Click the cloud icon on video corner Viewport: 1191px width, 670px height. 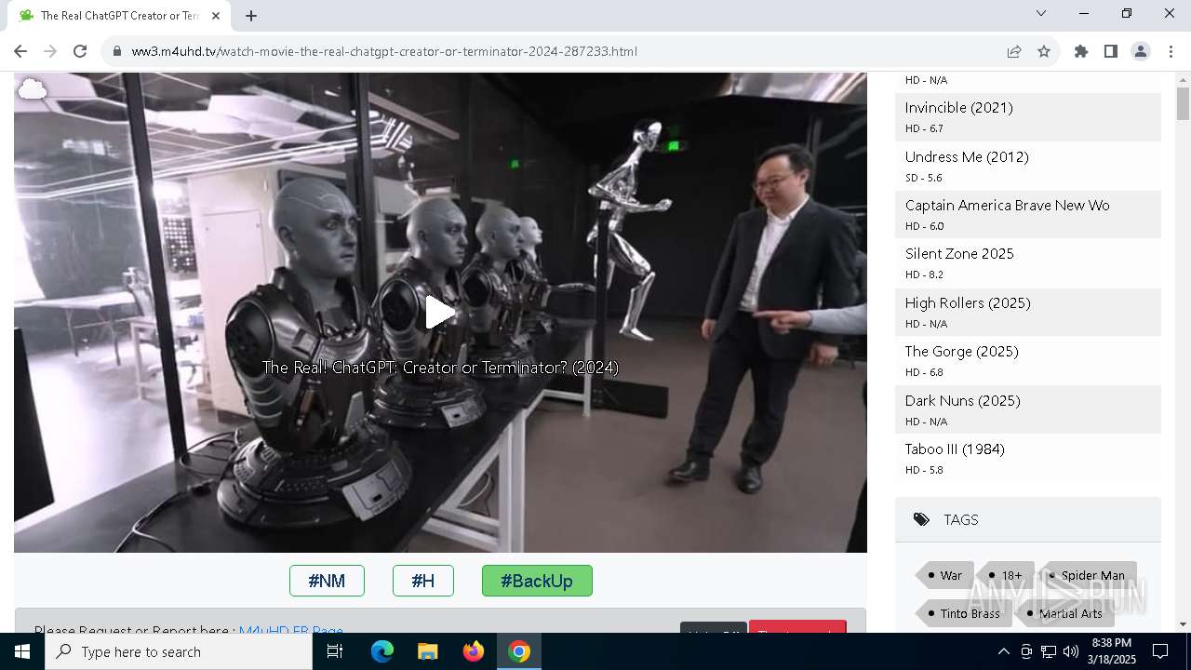(33, 89)
